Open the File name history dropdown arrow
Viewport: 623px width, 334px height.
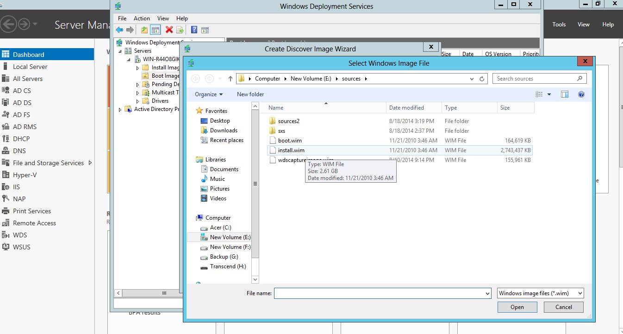pyautogui.click(x=487, y=293)
